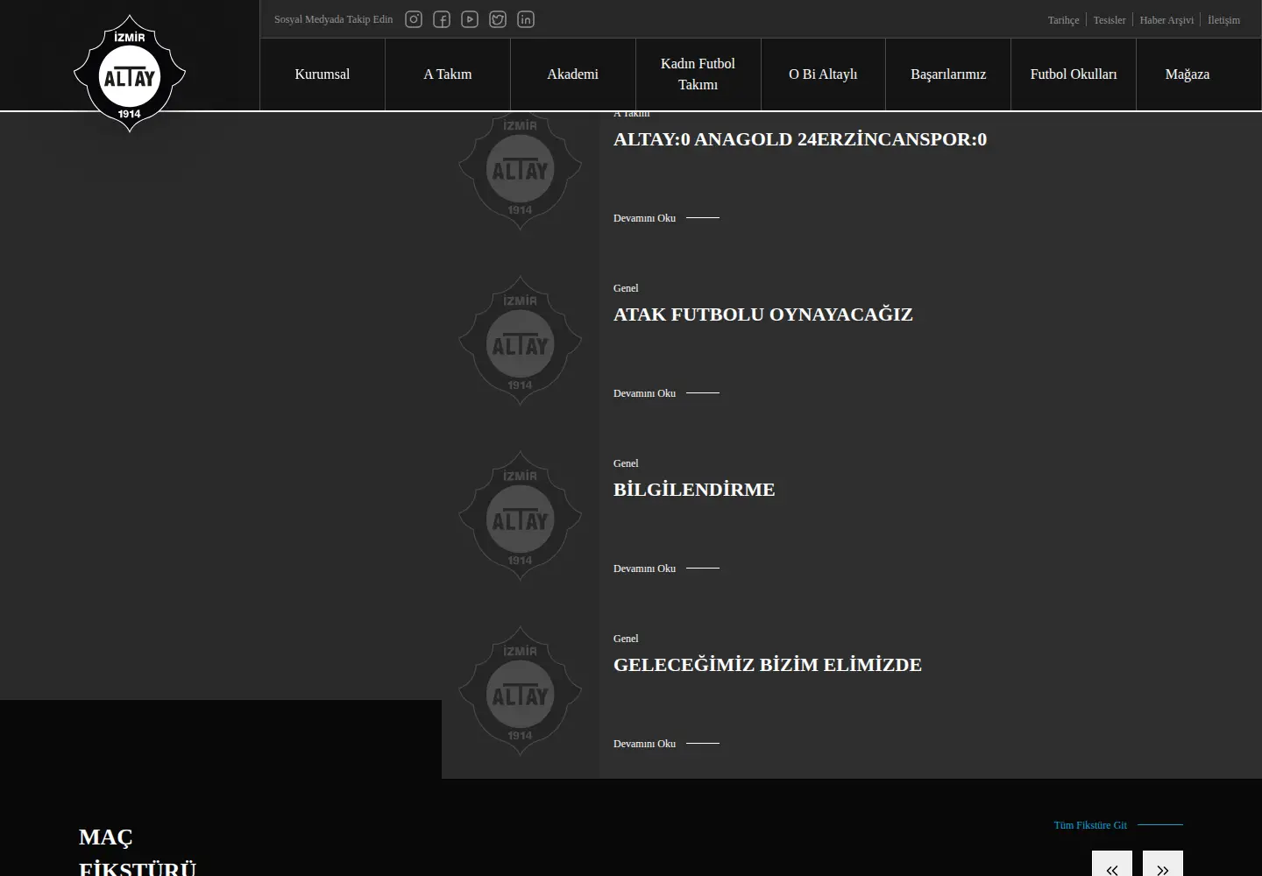Open the Mağaza menu
Viewport: 1262px width, 876px height.
pos(1188,74)
